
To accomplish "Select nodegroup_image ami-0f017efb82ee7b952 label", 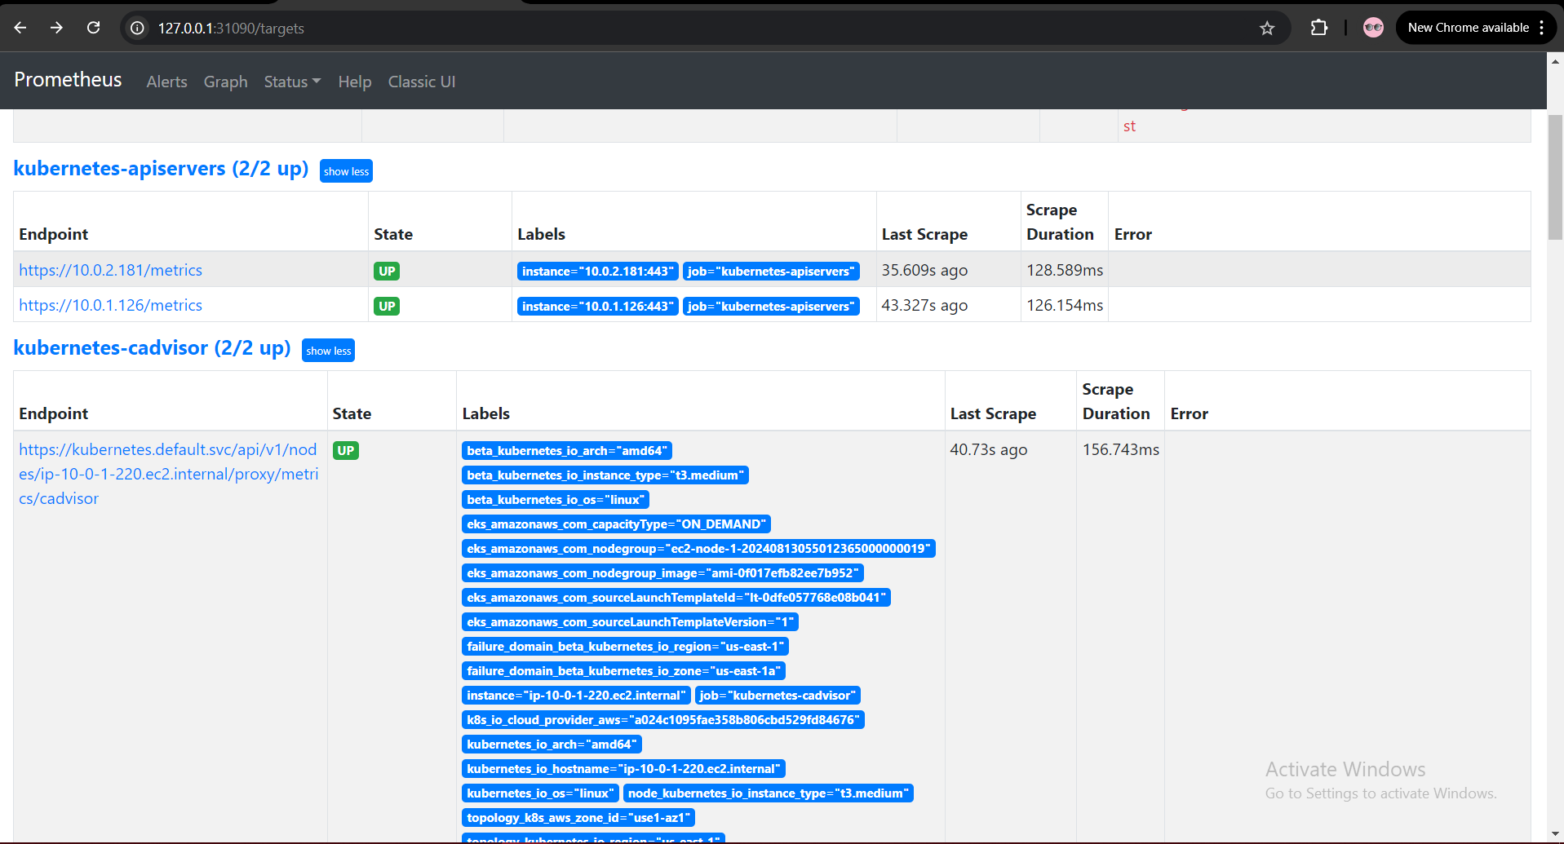I will click(662, 572).
